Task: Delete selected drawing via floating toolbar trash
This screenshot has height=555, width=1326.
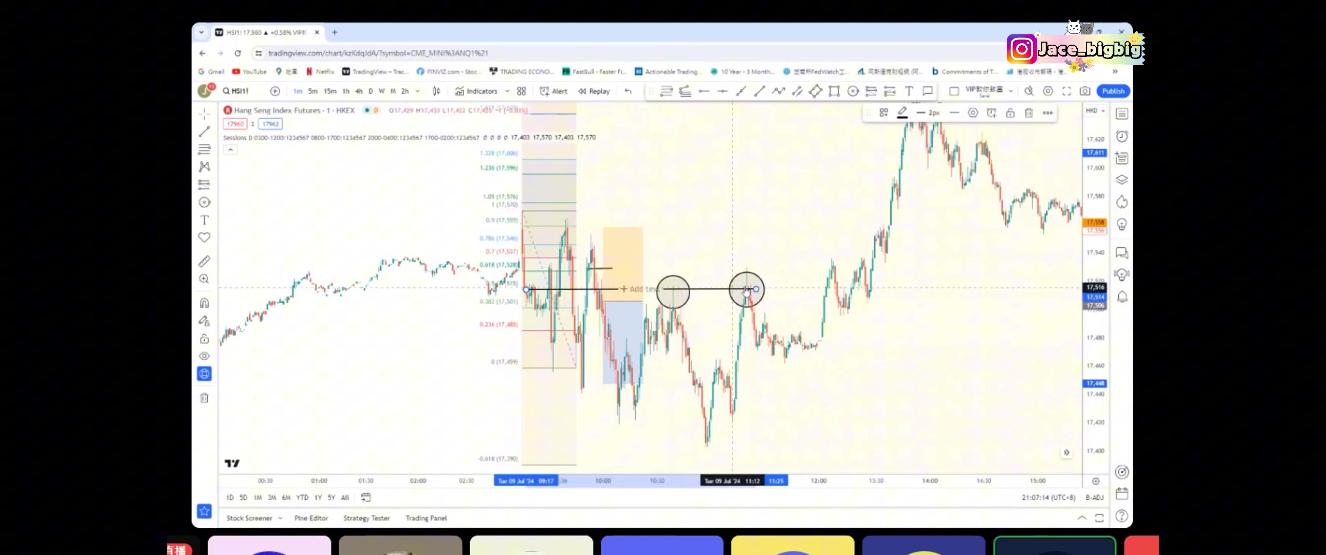Action: click(x=1028, y=113)
